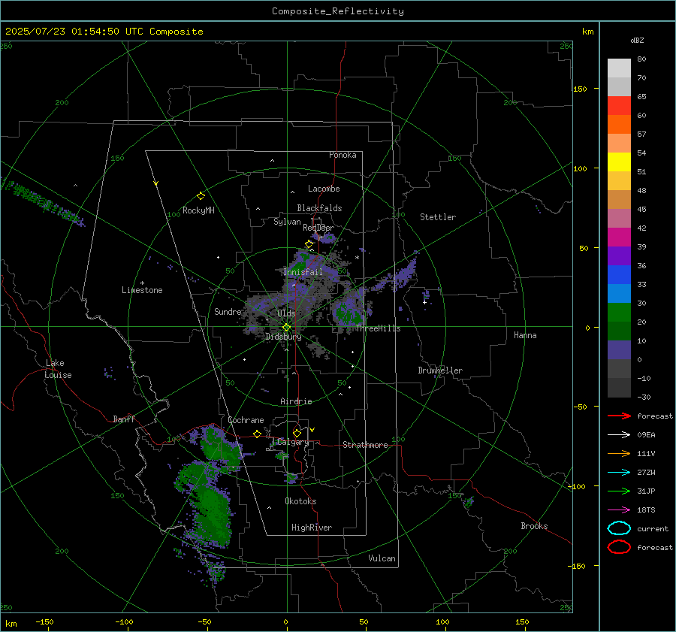Click the HighRiver label on map

coord(312,528)
